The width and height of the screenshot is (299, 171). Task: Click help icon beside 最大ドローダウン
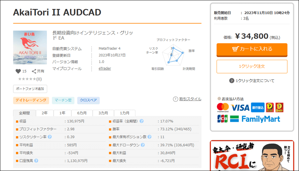click(143, 145)
